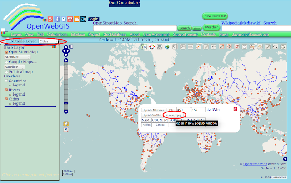Viewport: 291px width, 183px height.
Task: Select the hand tool in top toolbar
Action: pos(283,46)
